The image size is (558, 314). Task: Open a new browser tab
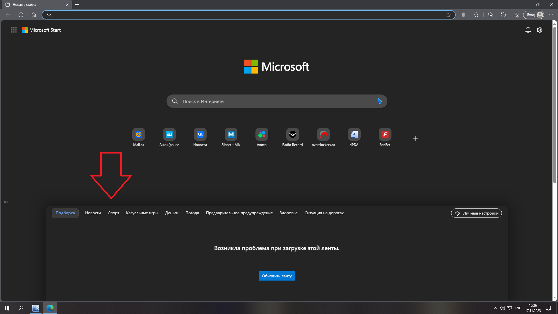[77, 5]
